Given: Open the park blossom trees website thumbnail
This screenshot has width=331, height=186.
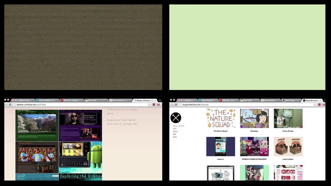Looking at the screenshot, I should coord(37,125).
